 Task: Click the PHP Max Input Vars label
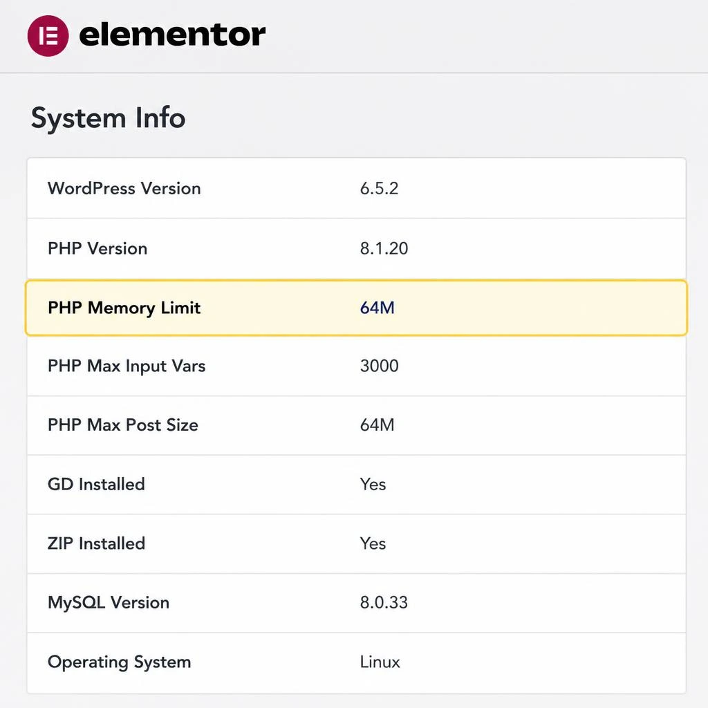[127, 366]
